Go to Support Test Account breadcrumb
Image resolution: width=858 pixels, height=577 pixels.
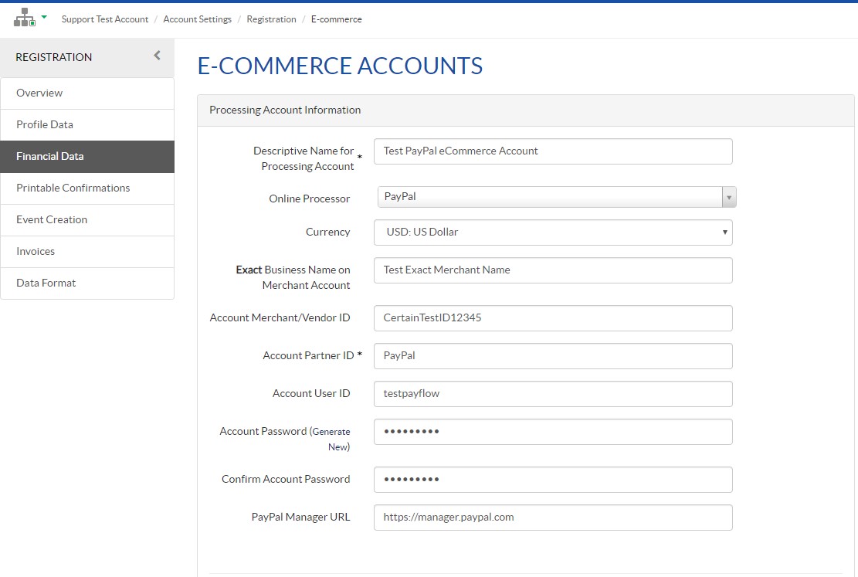pos(104,19)
